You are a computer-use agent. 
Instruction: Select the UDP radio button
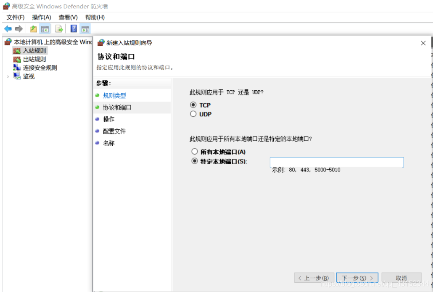coord(194,114)
